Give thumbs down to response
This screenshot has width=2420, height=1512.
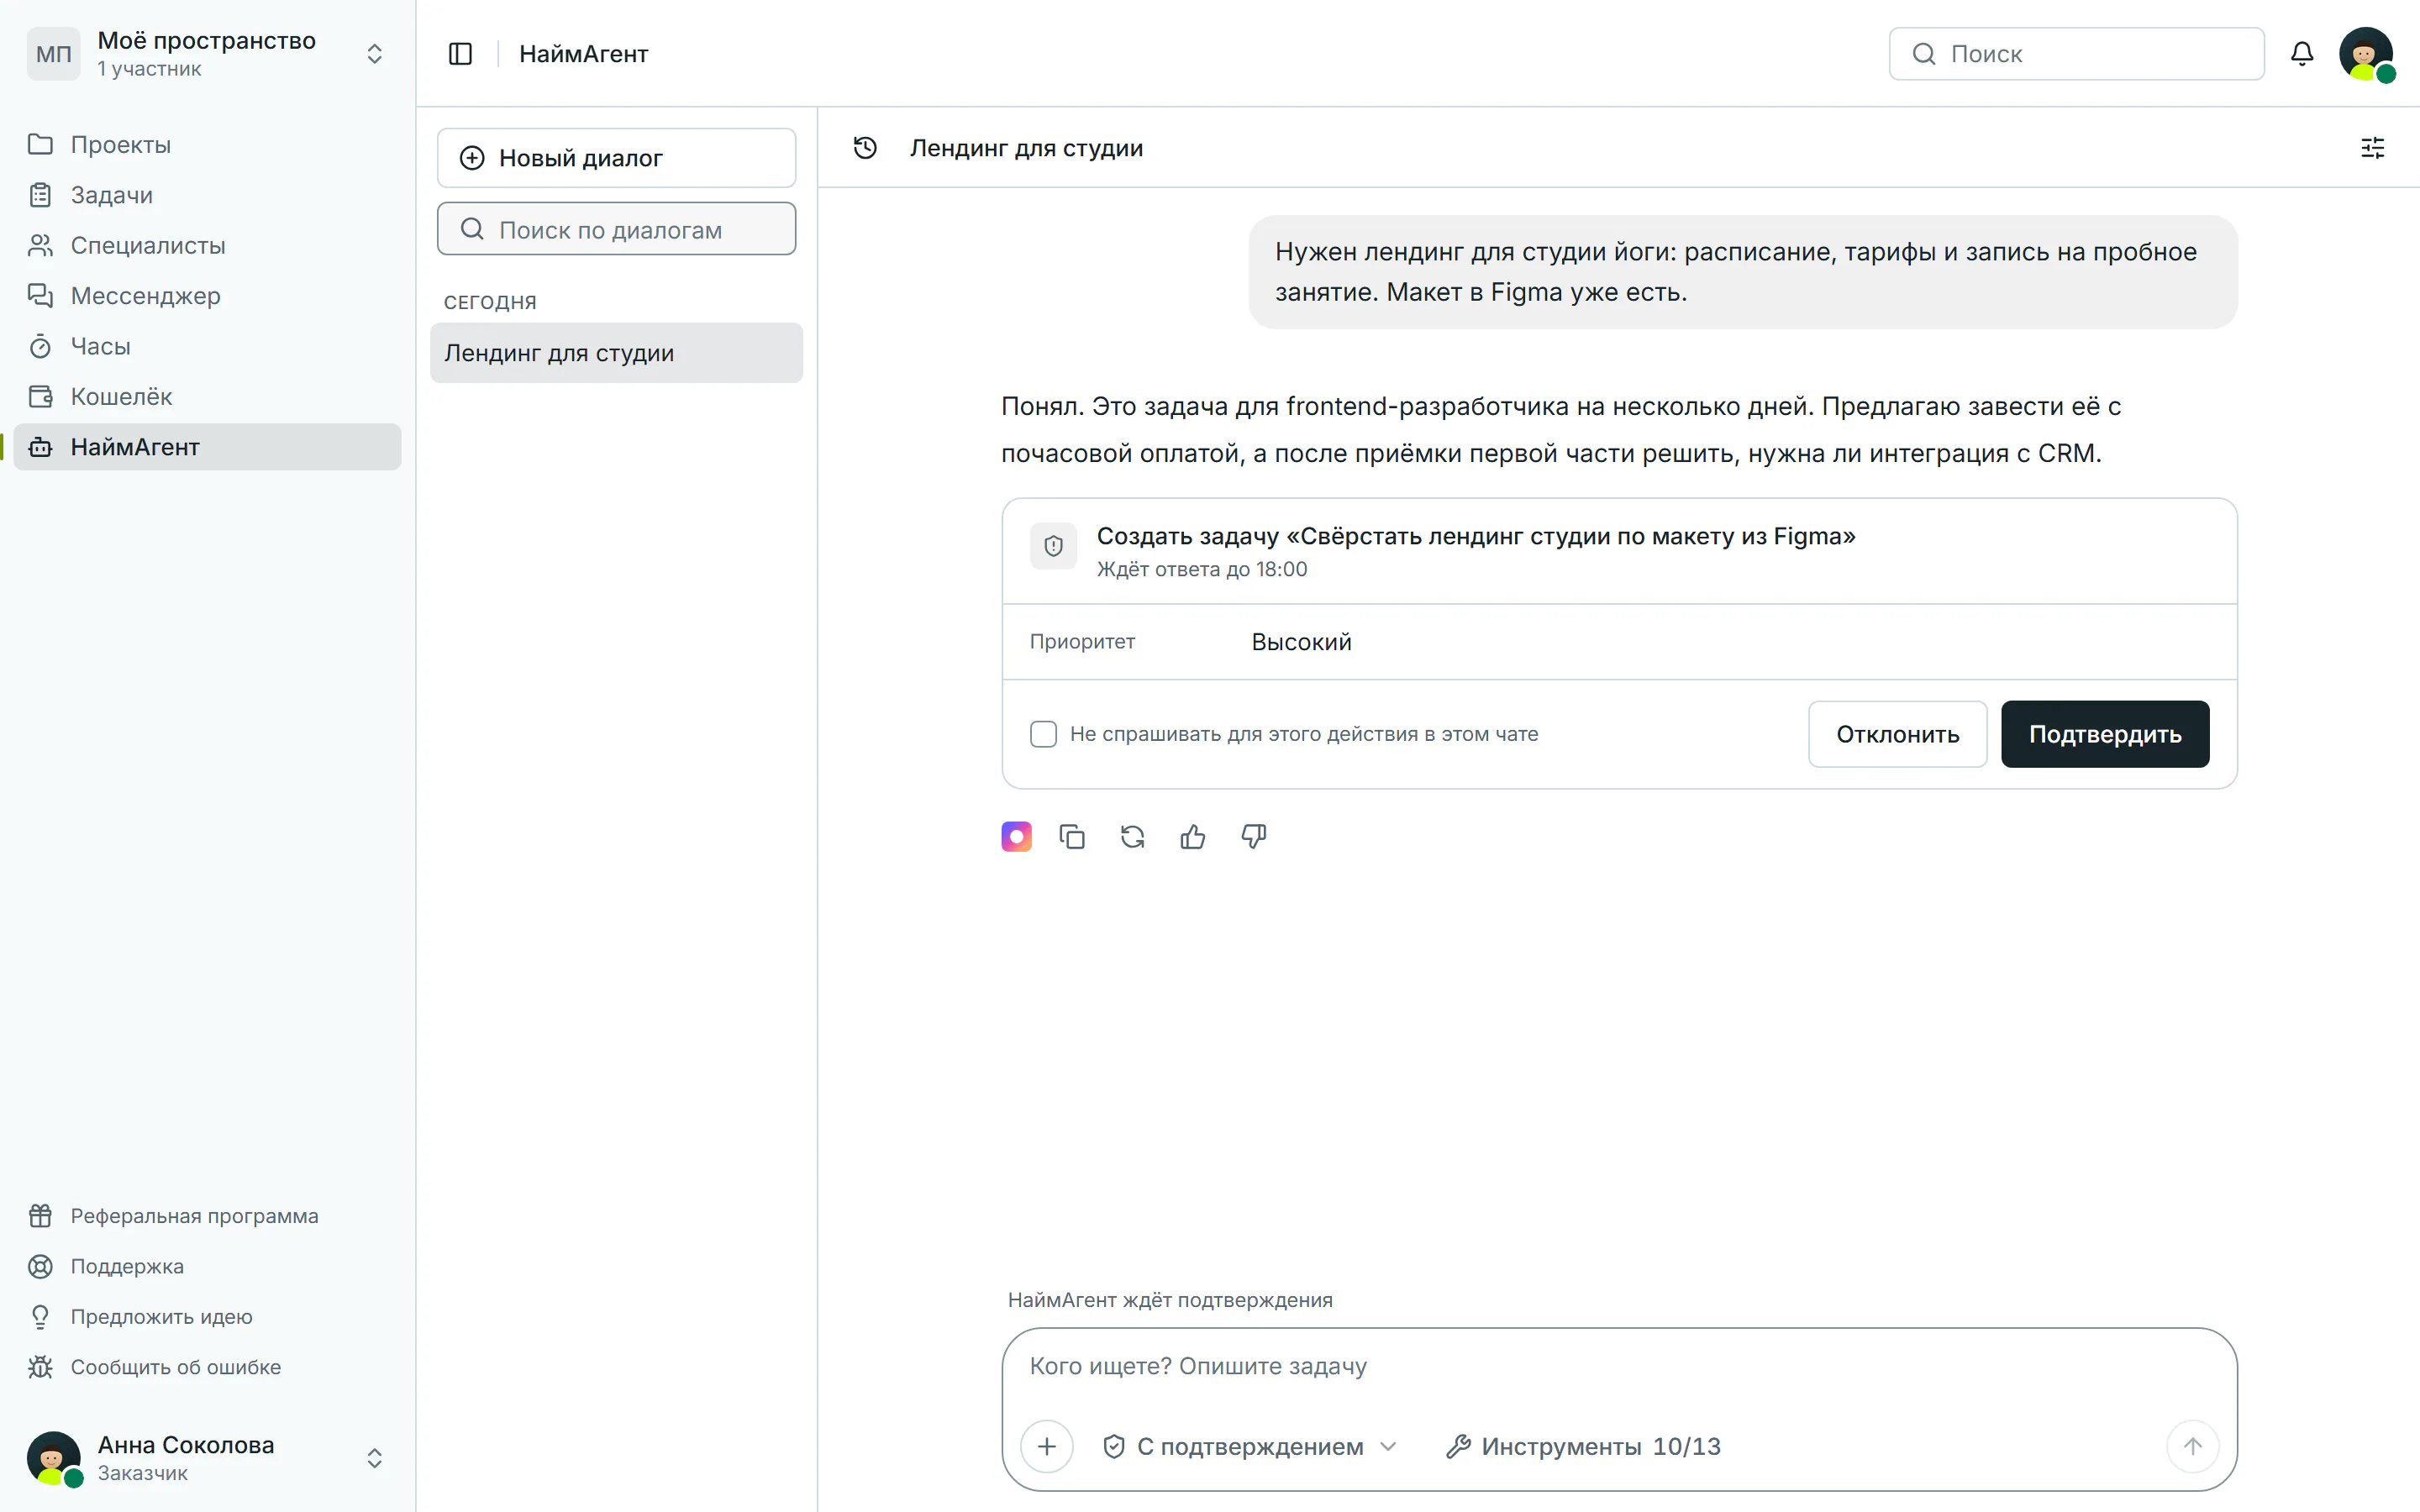[1254, 837]
